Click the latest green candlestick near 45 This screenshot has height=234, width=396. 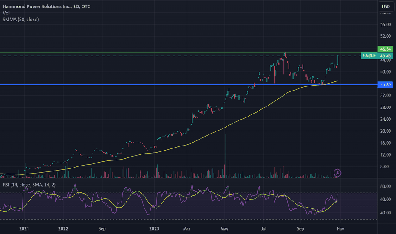tap(337, 60)
